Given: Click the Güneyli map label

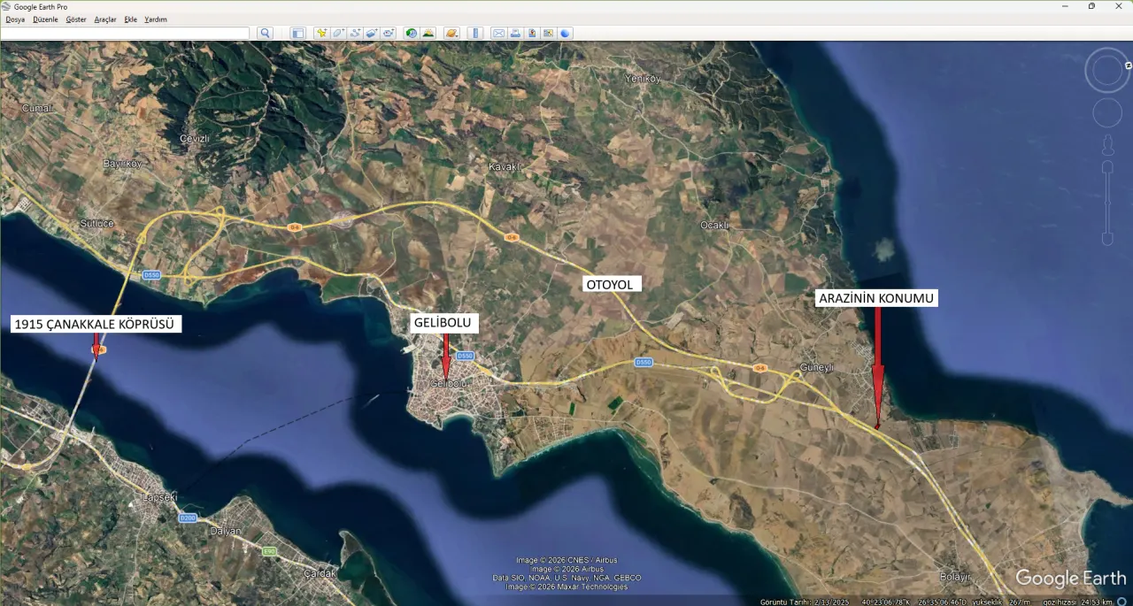Looking at the screenshot, I should [817, 367].
